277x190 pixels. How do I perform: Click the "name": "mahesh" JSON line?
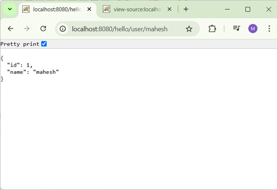click(33, 72)
